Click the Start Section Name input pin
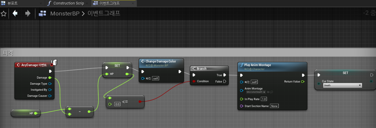 (242, 106)
